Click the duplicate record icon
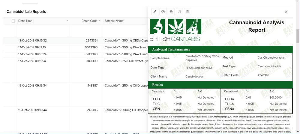Image resolution: width=300 pixels, height=134 pixels. click(x=163, y=12)
